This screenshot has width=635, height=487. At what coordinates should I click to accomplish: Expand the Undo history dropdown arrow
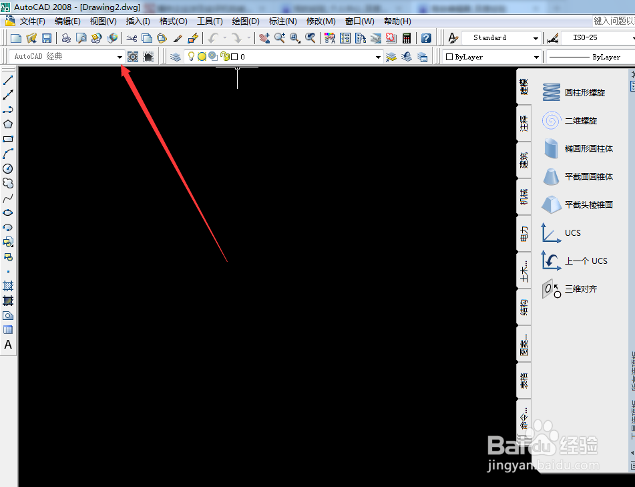click(x=225, y=38)
